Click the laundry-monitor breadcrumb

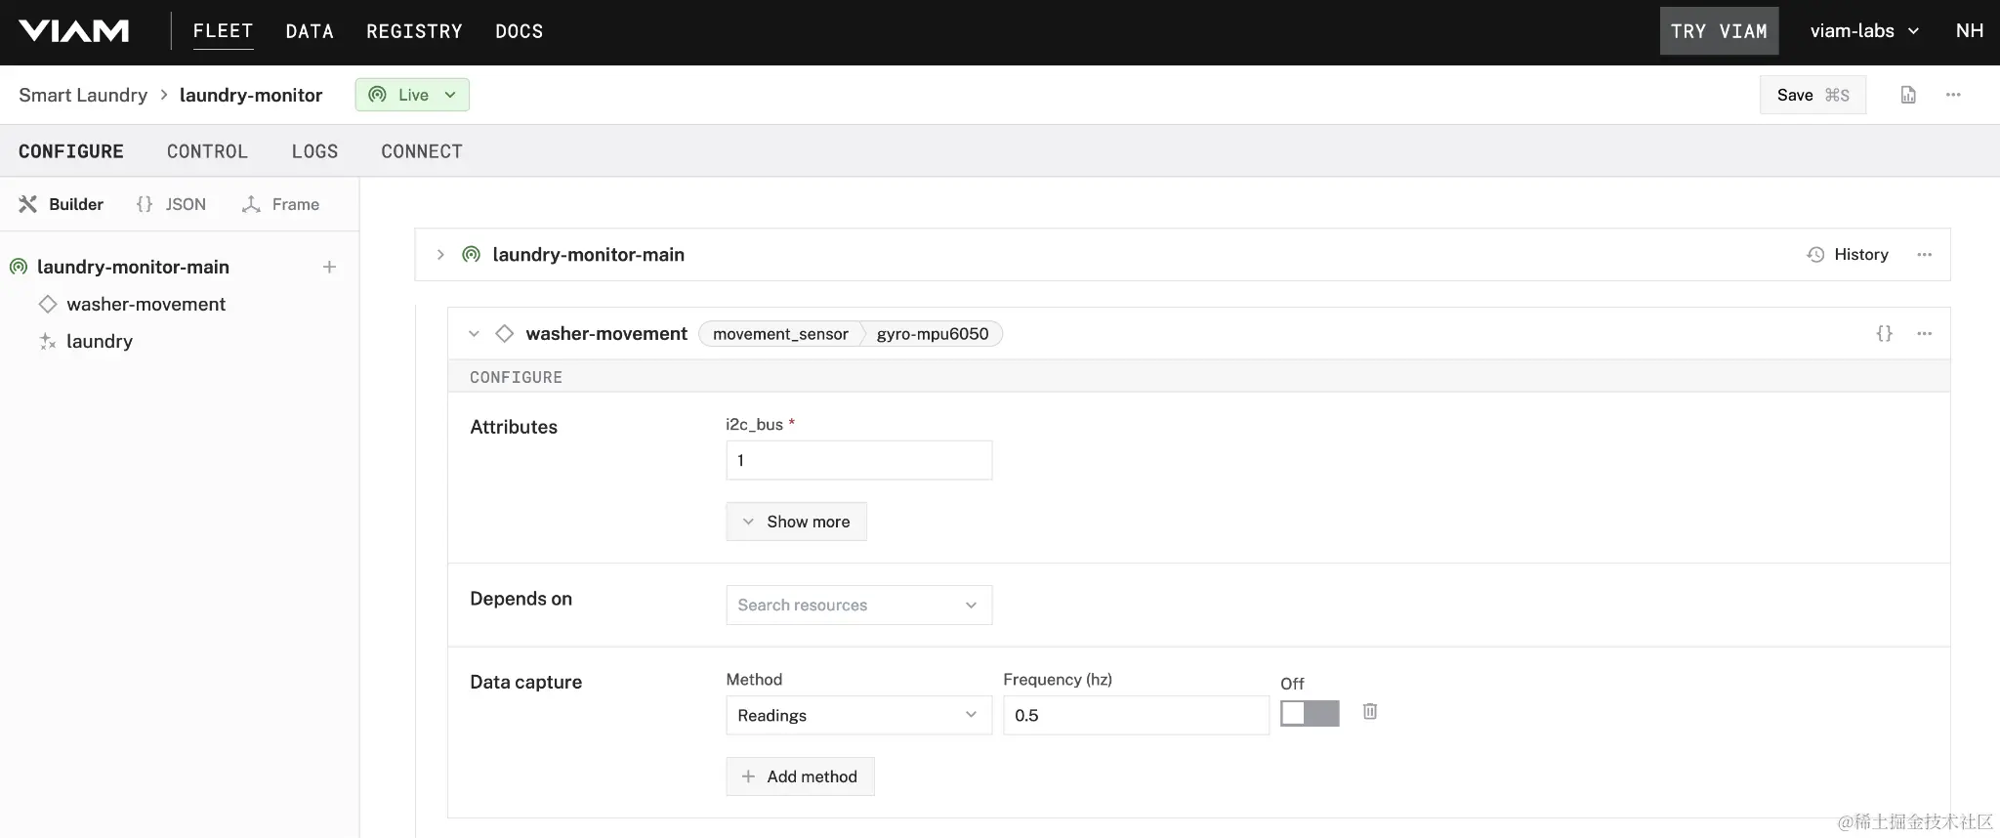tap(251, 95)
